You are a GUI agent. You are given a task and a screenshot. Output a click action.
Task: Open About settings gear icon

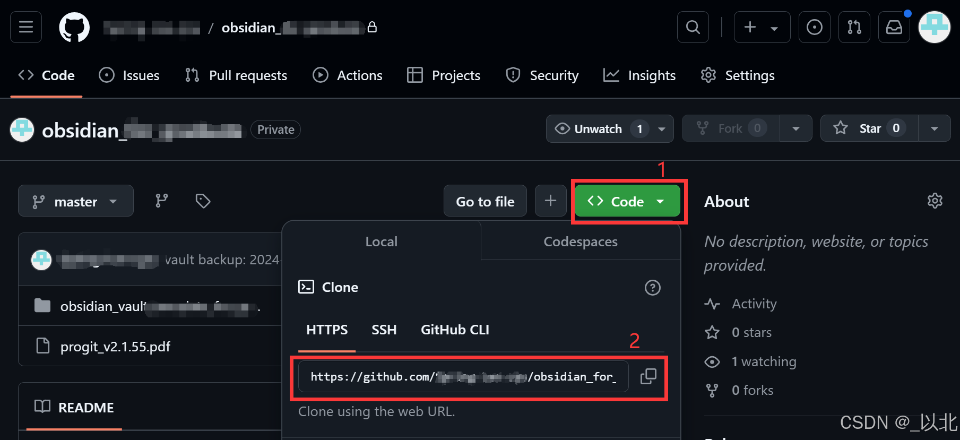[935, 201]
